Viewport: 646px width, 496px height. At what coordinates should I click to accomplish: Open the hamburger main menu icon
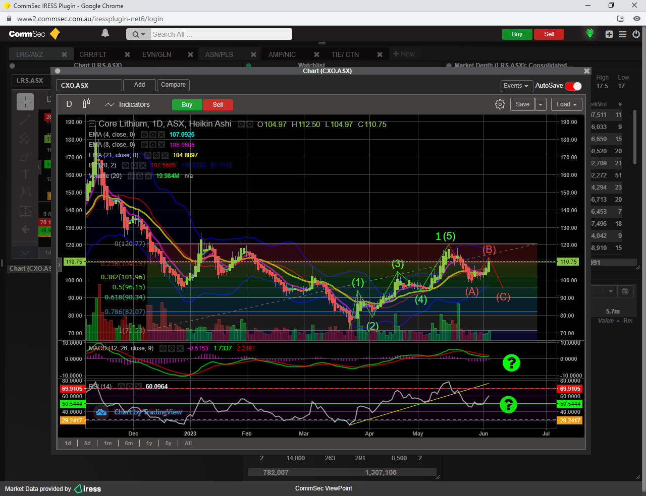[622, 34]
